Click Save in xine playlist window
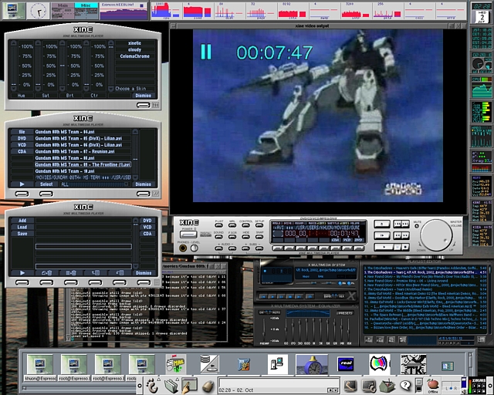This screenshot has height=395, width=494. coord(22,234)
